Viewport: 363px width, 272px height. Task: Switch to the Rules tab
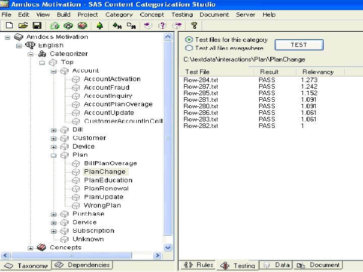(199, 264)
